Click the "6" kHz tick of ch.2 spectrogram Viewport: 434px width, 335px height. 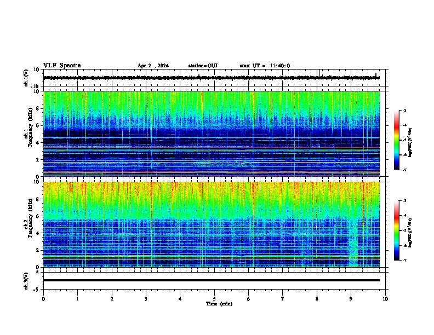tap(38, 216)
